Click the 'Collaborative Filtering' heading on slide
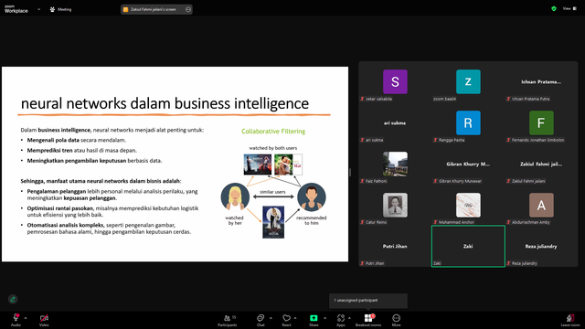This screenshot has height=329, width=585. pos(273,132)
